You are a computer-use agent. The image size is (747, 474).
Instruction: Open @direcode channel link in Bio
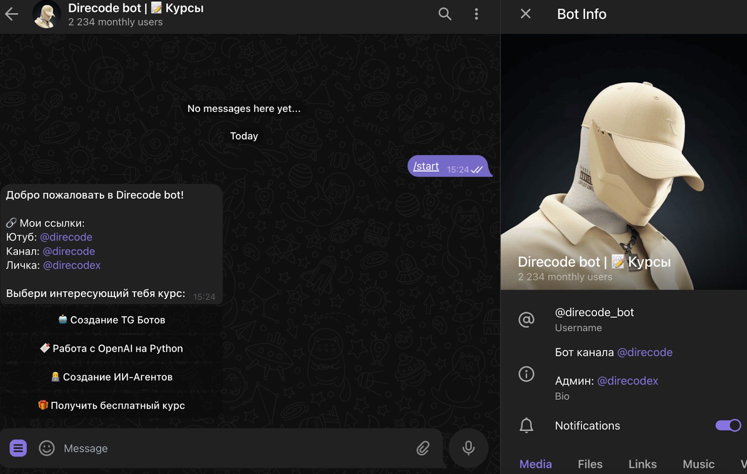point(645,352)
